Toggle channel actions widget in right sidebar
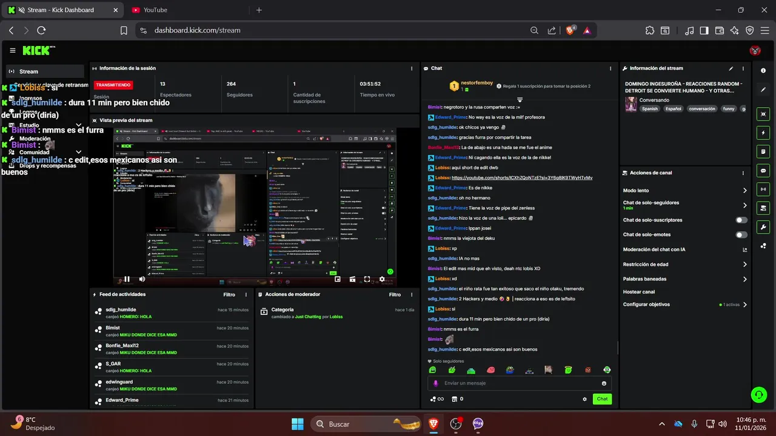This screenshot has height=436, width=776. pyautogui.click(x=763, y=208)
